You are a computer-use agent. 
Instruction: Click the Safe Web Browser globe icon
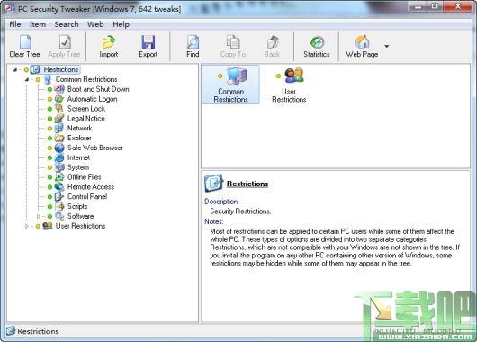pos(59,148)
